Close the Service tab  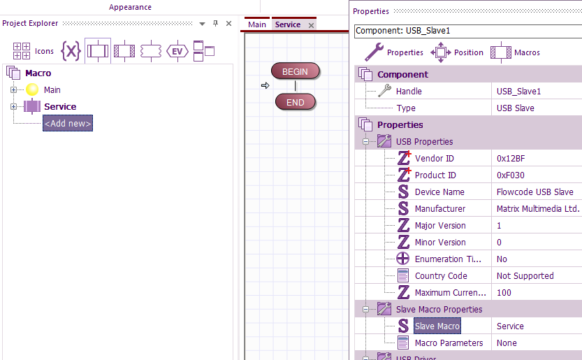pyautogui.click(x=311, y=25)
